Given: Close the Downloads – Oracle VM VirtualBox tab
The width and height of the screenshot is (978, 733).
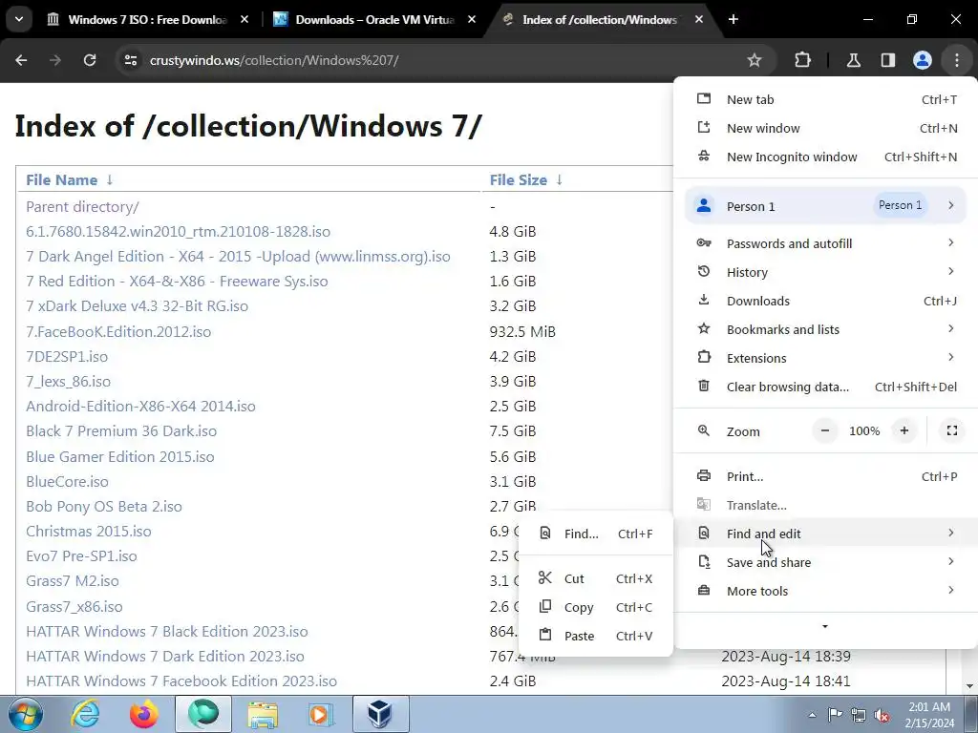Looking at the screenshot, I should [x=472, y=19].
